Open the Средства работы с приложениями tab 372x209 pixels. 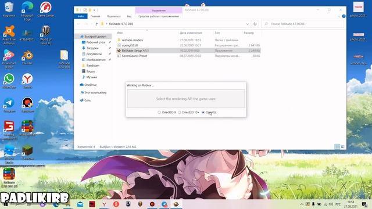159,16
